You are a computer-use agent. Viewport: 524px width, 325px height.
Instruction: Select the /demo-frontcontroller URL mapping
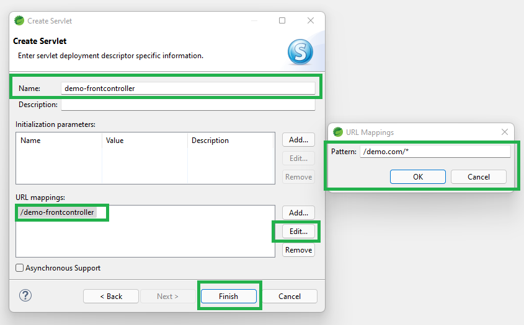point(58,212)
